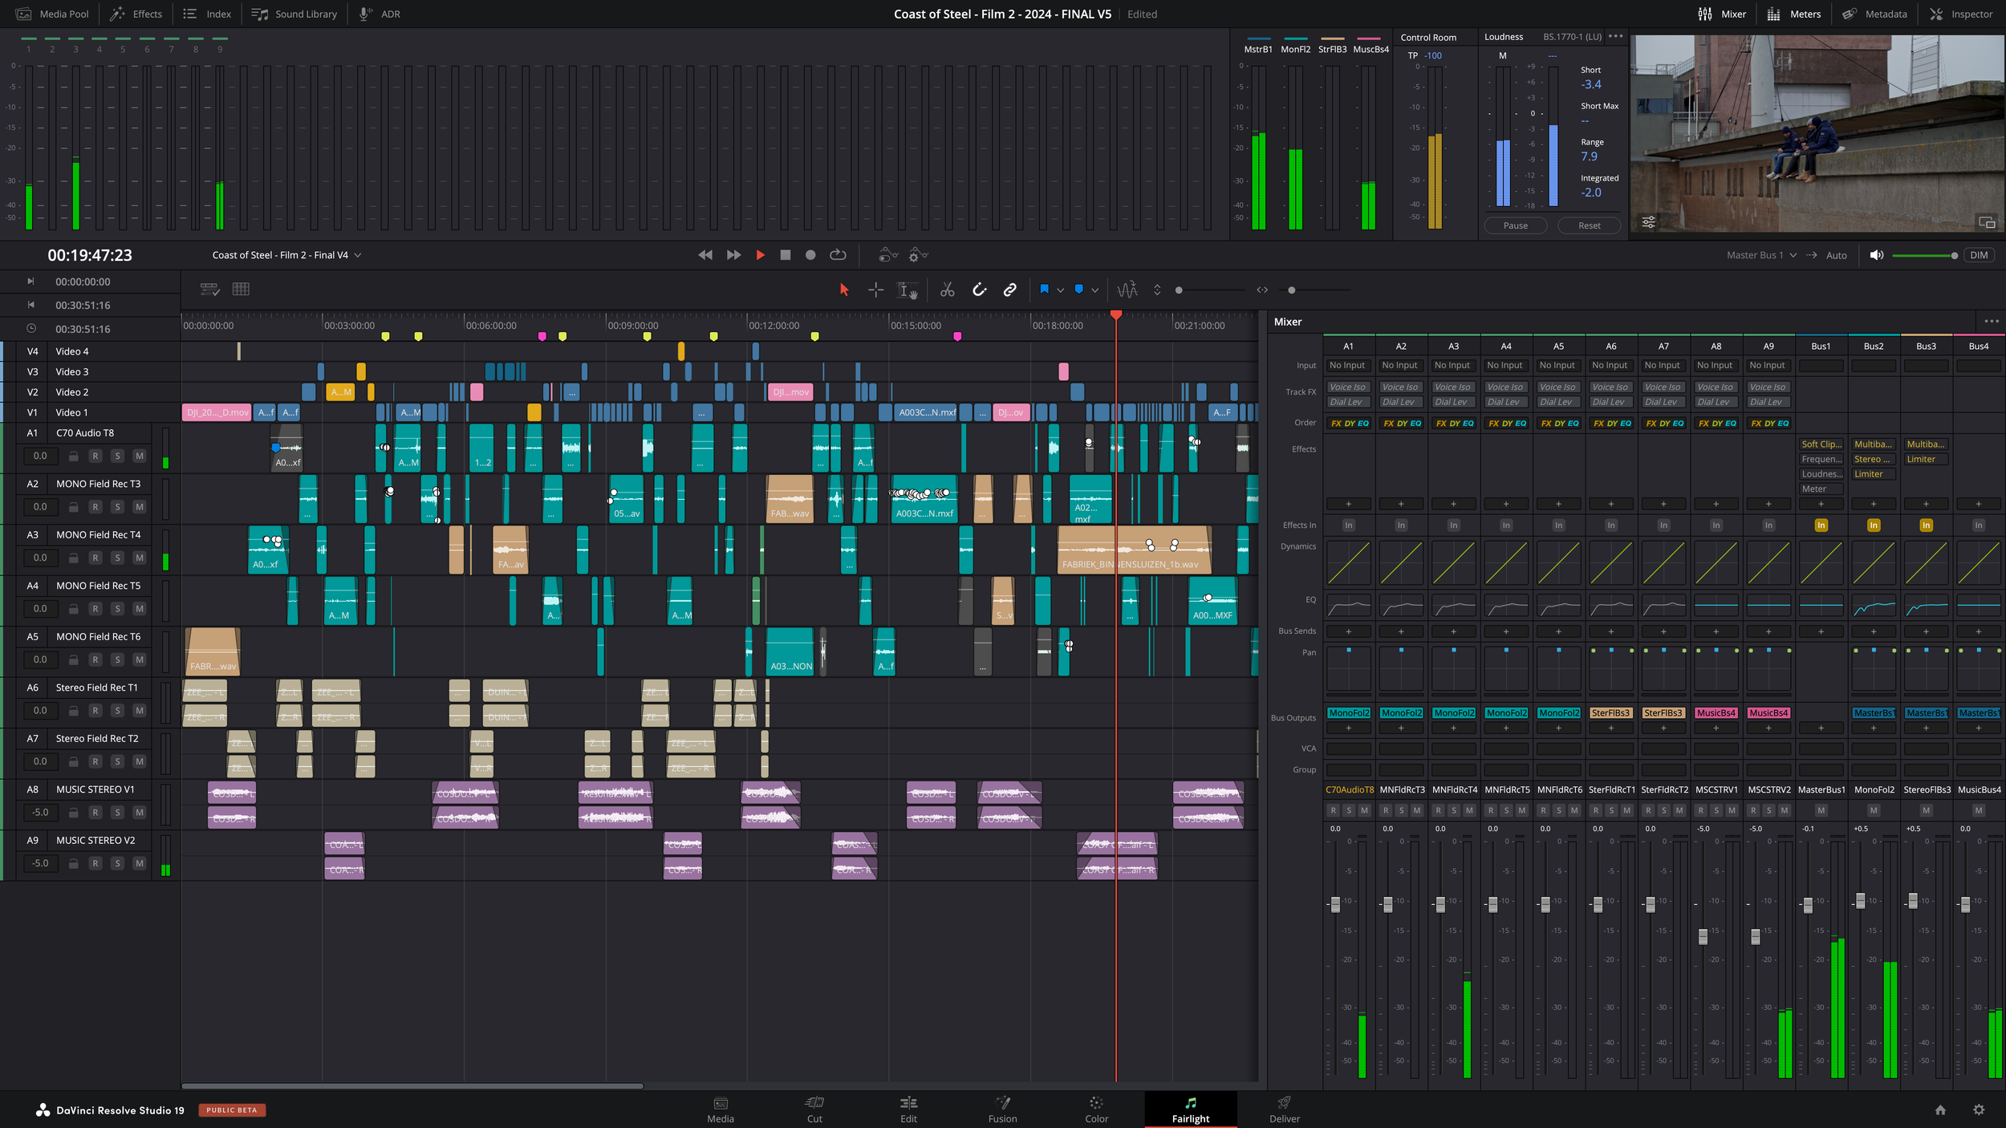The width and height of the screenshot is (2006, 1128).
Task: Stop playback with the square button
Action: 786,255
